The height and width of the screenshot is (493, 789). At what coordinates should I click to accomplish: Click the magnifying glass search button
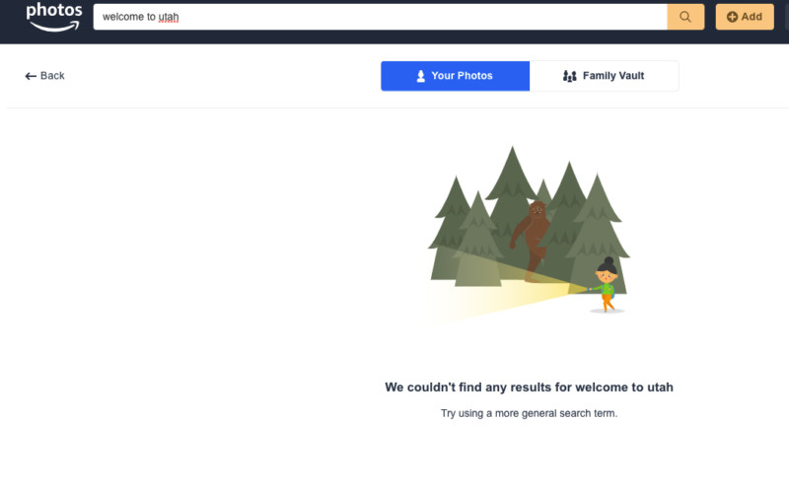pyautogui.click(x=685, y=17)
